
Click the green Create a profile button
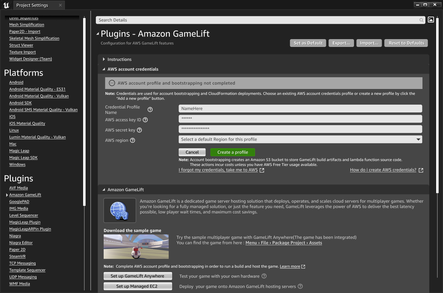pos(232,152)
